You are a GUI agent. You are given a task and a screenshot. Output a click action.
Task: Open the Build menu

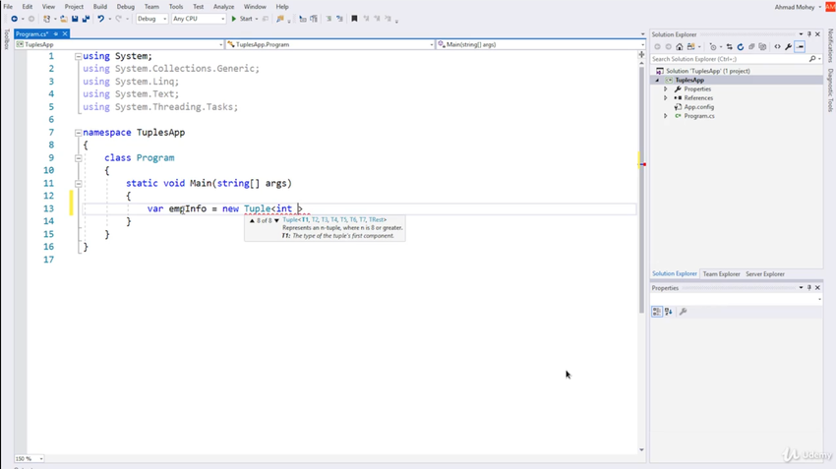100,7
